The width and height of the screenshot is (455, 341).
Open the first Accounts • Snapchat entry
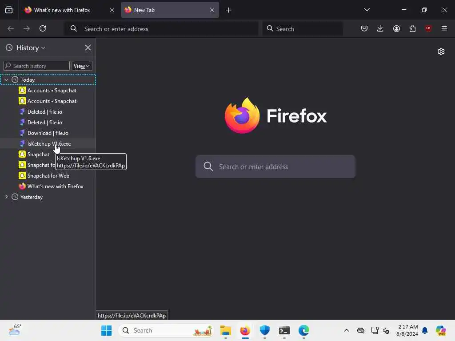coord(48,91)
